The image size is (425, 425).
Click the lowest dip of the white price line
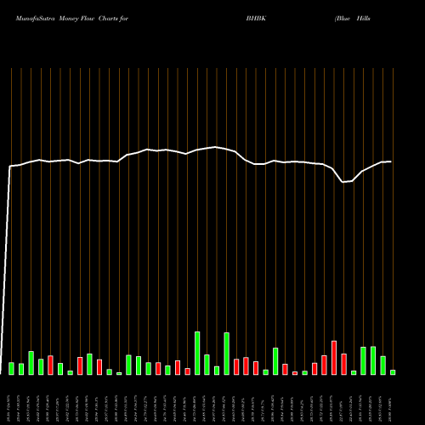tap(343, 182)
